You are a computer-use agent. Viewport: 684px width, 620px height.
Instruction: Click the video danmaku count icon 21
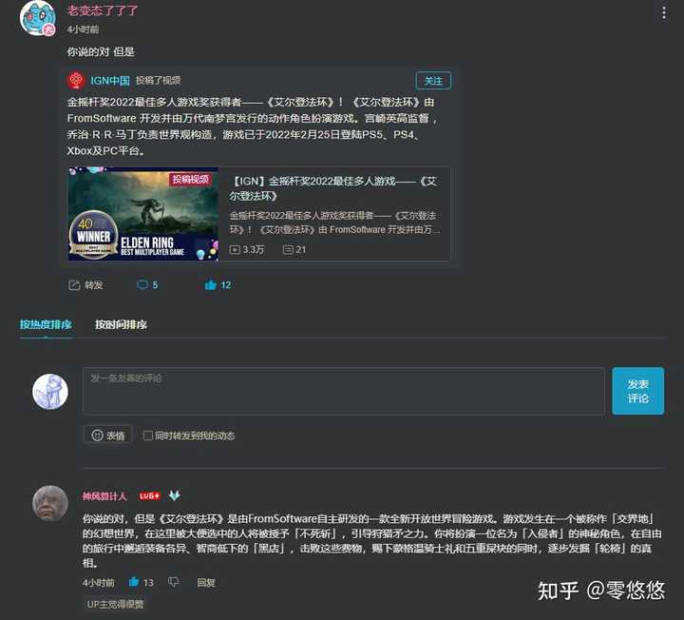(x=288, y=250)
